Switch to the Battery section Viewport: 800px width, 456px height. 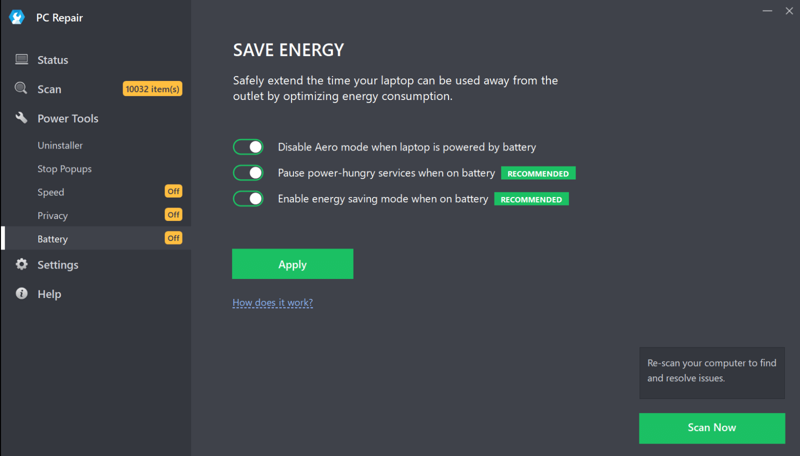(x=52, y=238)
